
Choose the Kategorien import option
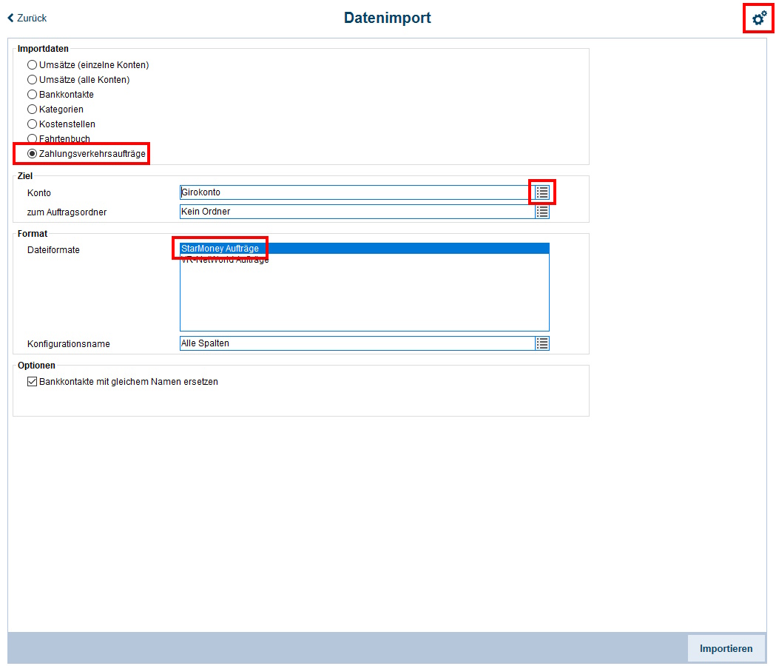pyautogui.click(x=32, y=110)
